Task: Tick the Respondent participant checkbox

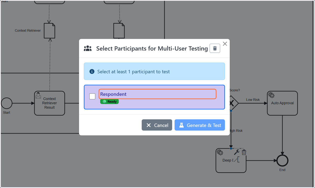Action: (x=92, y=96)
